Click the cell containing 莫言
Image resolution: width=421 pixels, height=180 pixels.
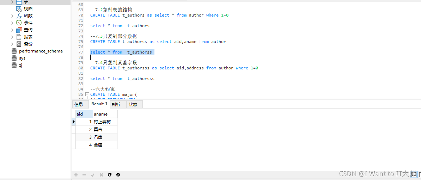click(105, 130)
